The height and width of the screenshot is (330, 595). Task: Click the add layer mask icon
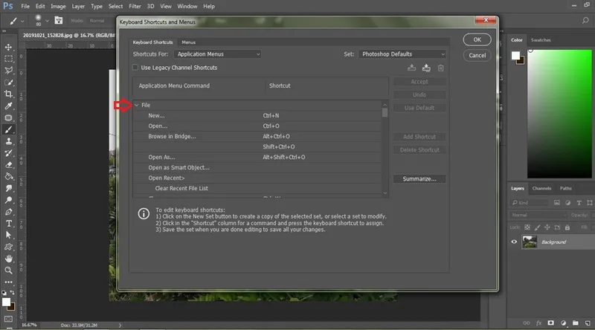pos(550,323)
